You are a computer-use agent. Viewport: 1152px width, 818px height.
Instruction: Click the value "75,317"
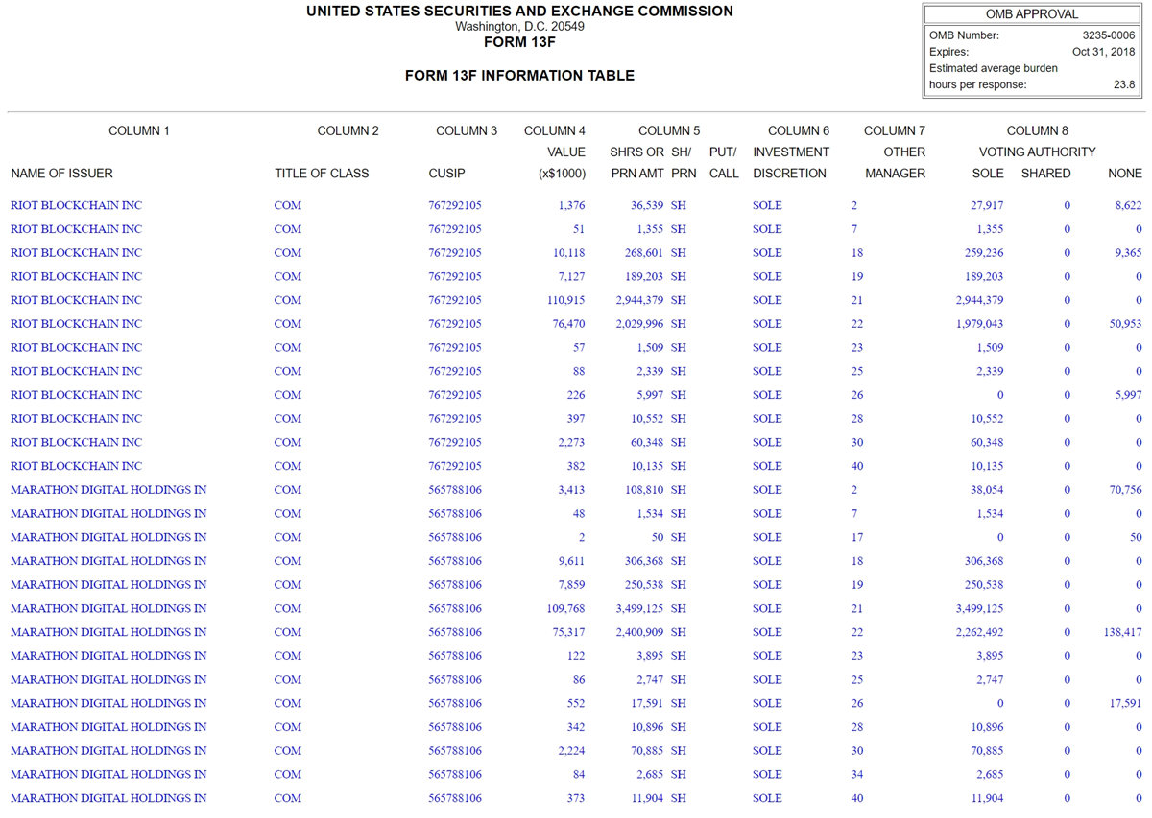[568, 632]
